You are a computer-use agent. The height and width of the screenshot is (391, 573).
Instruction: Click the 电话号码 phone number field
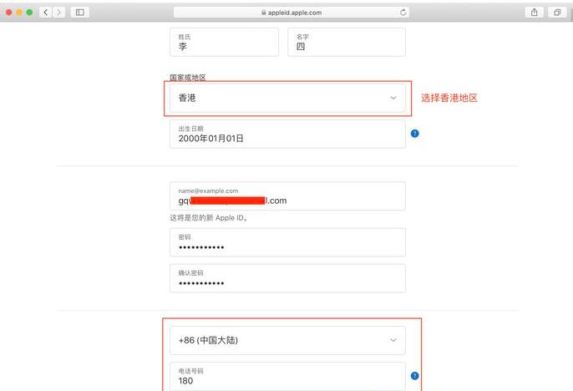tap(287, 376)
